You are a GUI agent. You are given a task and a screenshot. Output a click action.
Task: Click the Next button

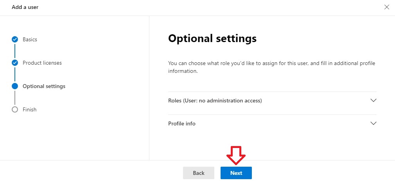(236, 173)
